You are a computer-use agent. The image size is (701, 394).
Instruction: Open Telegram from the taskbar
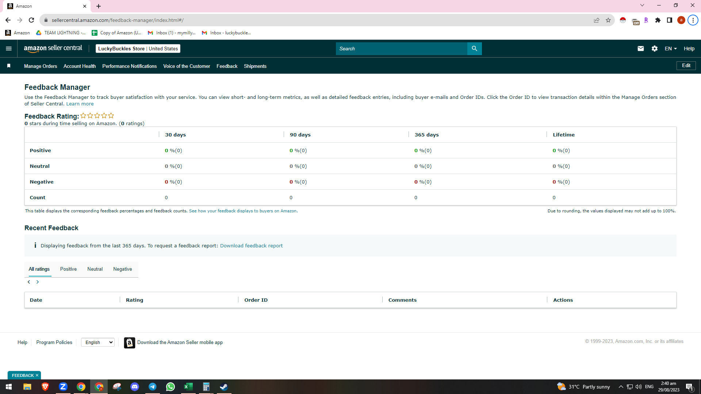(153, 387)
